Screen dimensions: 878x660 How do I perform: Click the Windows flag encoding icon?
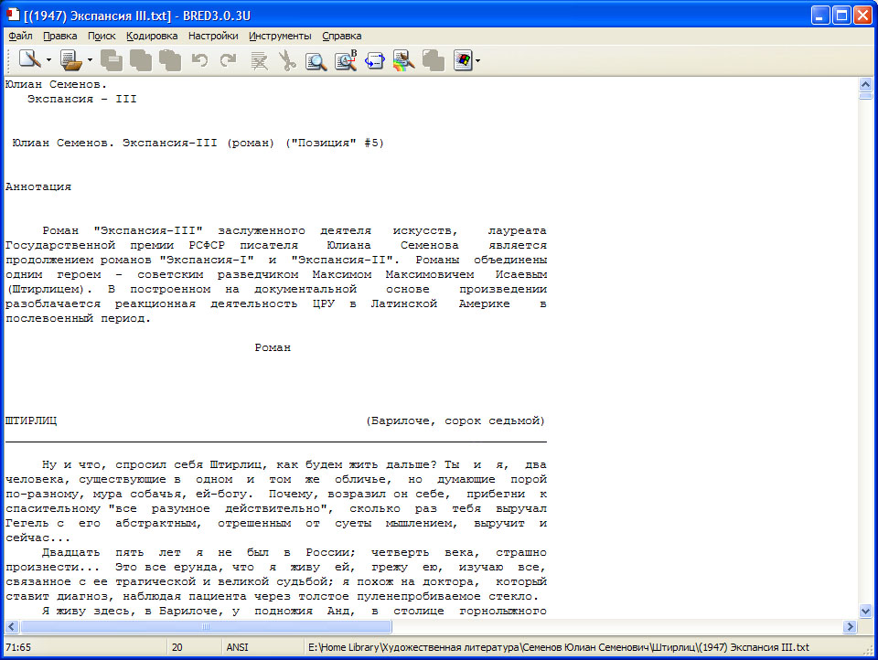[x=463, y=60]
